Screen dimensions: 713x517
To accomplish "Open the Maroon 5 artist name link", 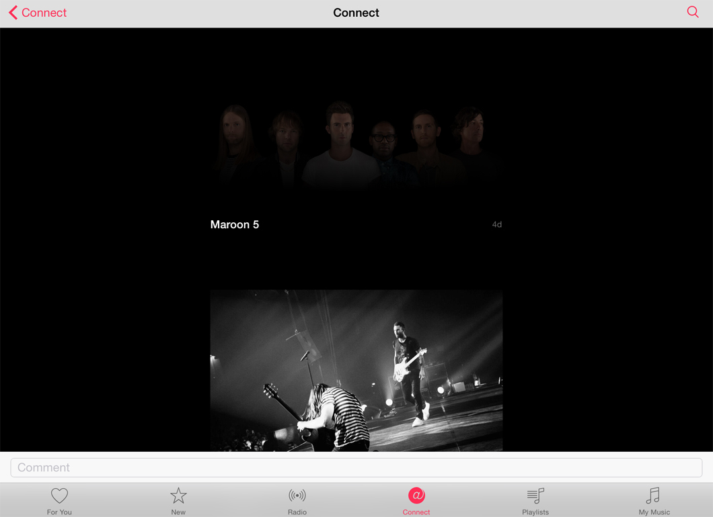I will (x=234, y=224).
